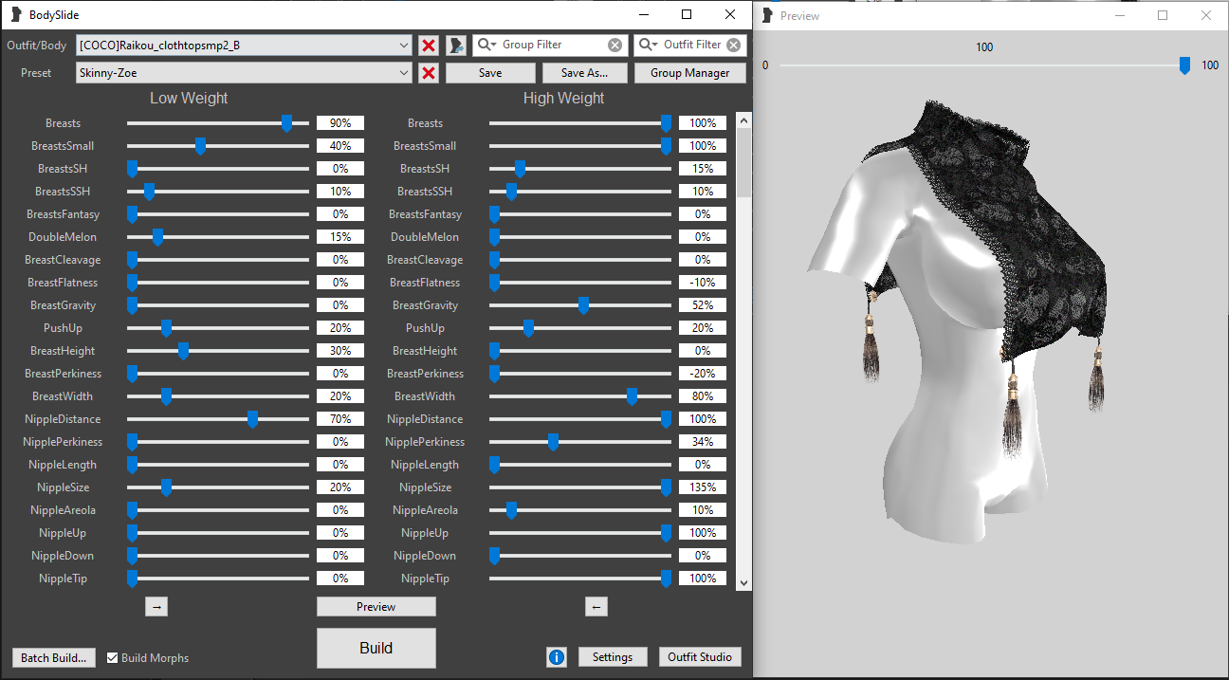Viewport: 1229px width, 680px height.
Task: Click the Low Weight BreastWidth label
Action: pyautogui.click(x=63, y=396)
